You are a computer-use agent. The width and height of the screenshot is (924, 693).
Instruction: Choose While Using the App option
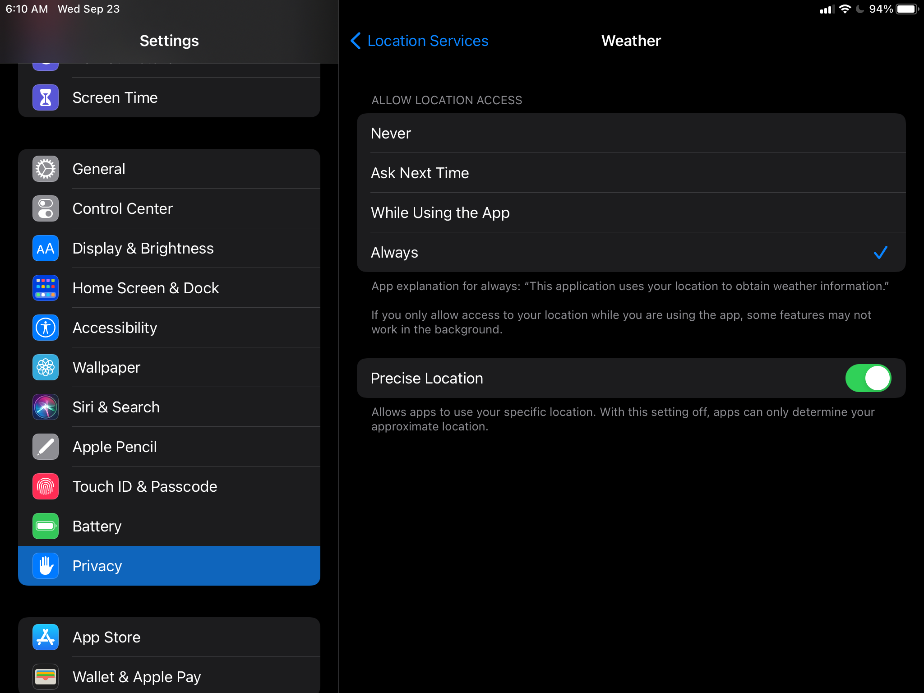(x=631, y=213)
